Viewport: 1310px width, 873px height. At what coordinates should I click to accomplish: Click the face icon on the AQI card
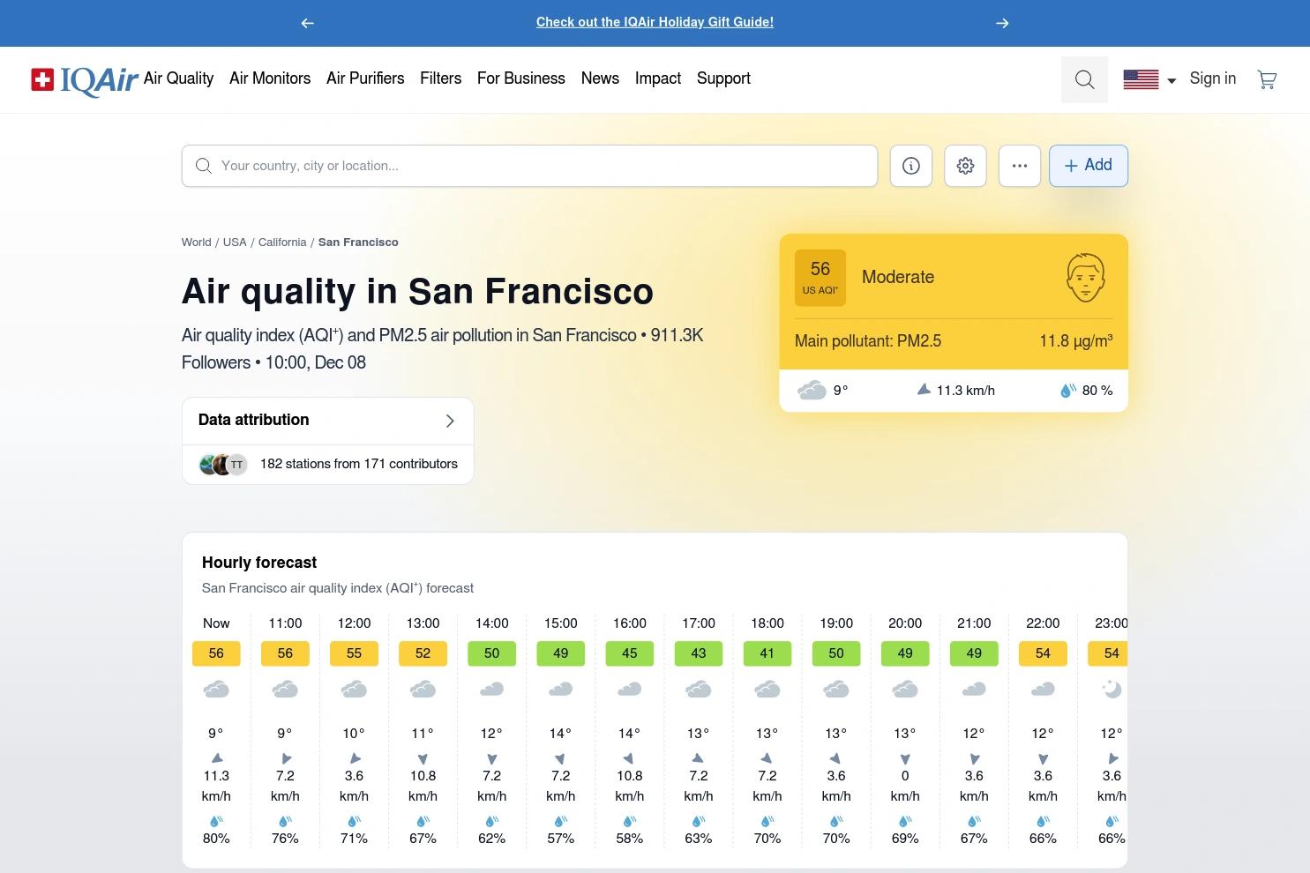(x=1086, y=277)
